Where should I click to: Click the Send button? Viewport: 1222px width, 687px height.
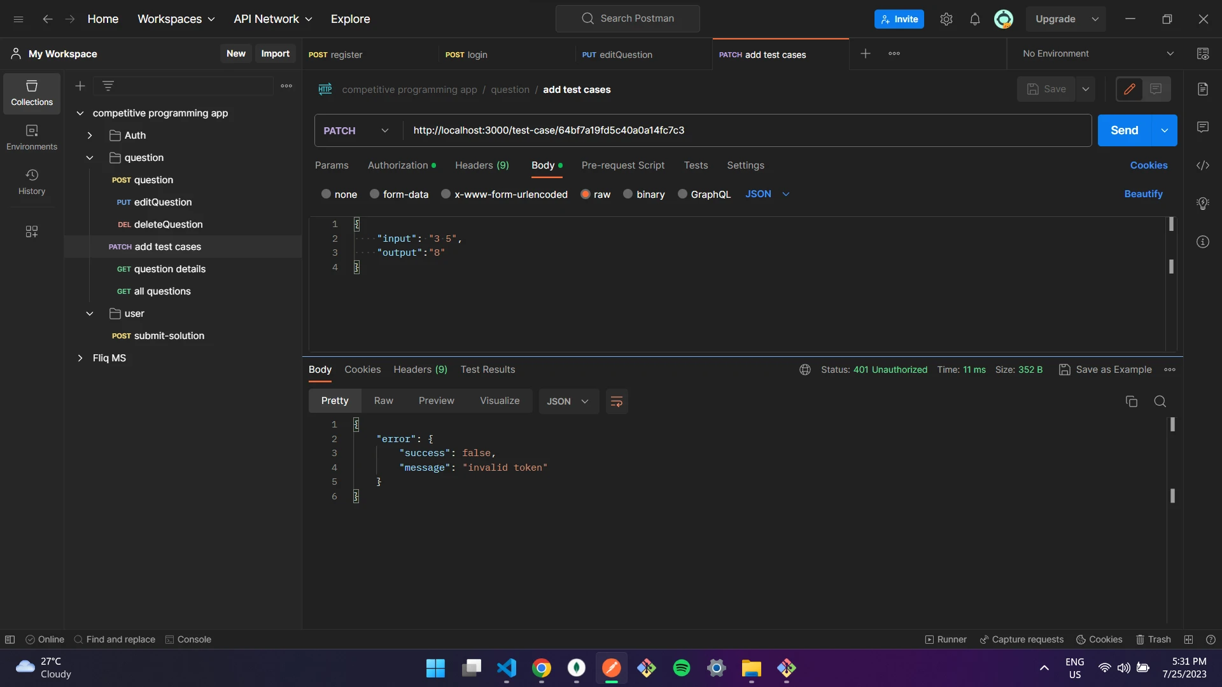1125,130
